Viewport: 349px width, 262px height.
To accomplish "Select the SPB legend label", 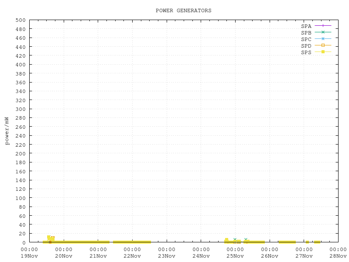I will pyautogui.click(x=306, y=33).
